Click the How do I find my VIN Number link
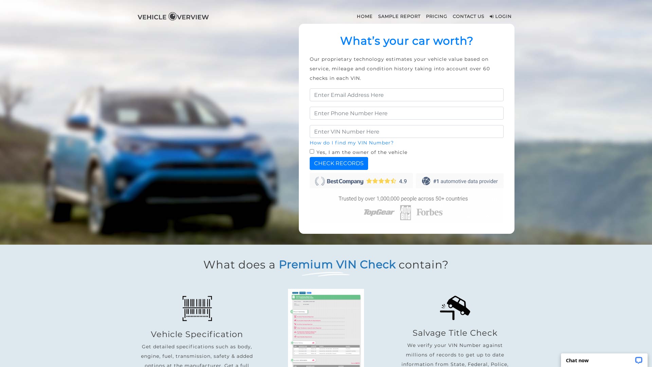Viewport: 652px width, 367px height. 351,142
